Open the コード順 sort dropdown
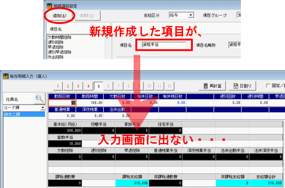 (43, 108)
